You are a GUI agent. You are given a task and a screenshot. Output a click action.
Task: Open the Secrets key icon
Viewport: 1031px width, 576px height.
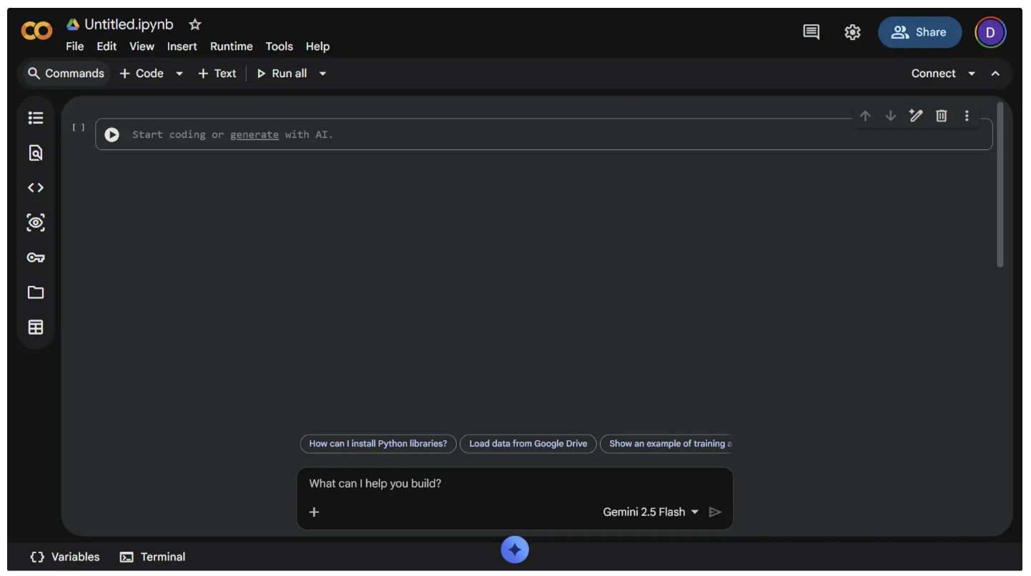[36, 257]
